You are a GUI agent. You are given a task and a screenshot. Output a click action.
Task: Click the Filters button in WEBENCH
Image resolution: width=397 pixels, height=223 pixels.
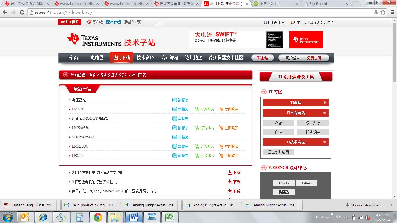click(307, 183)
